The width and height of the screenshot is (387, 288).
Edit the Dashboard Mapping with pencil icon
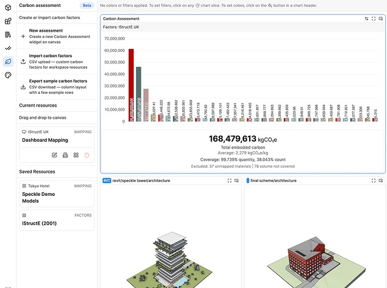tap(54, 155)
